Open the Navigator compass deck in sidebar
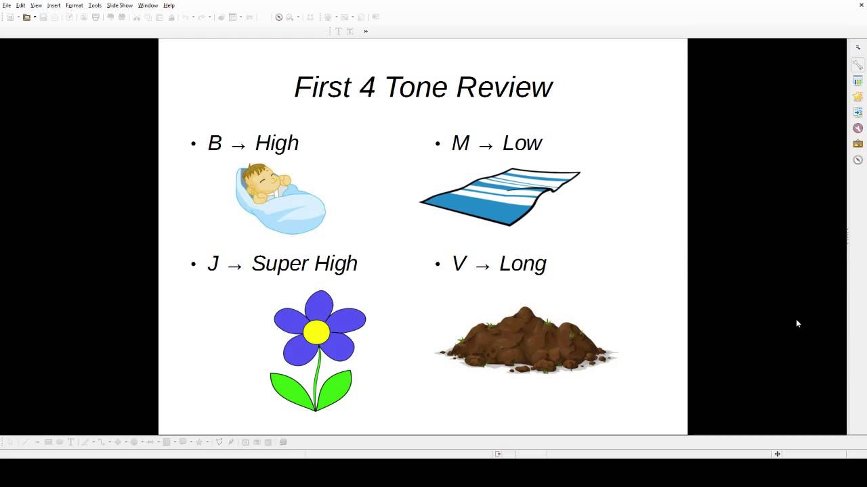Viewport: 867px width, 487px height. pyautogui.click(x=858, y=160)
